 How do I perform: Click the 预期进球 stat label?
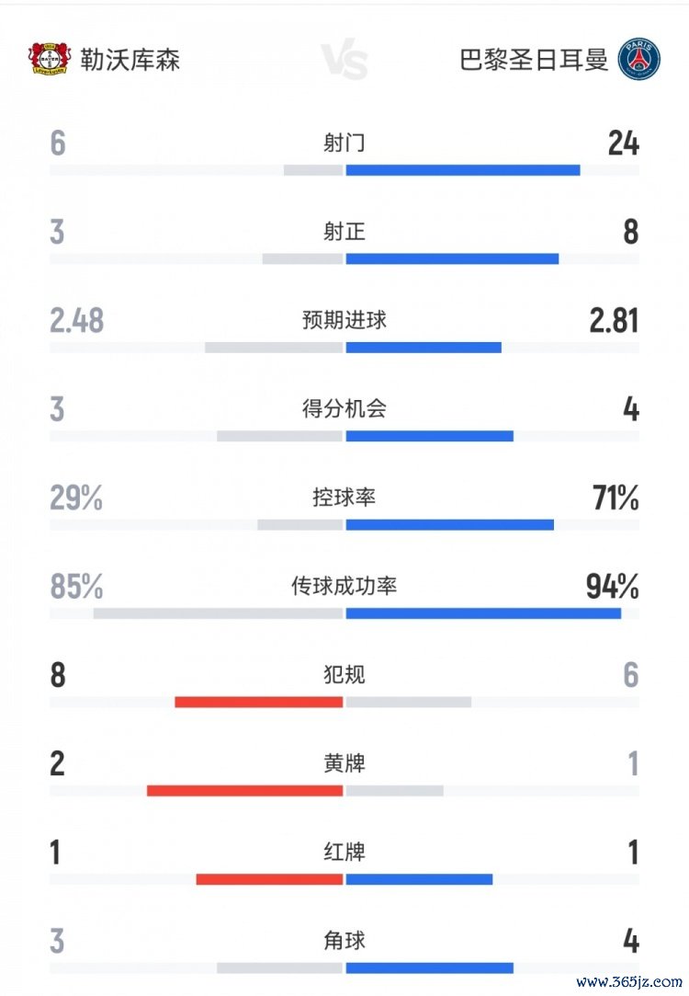[344, 320]
